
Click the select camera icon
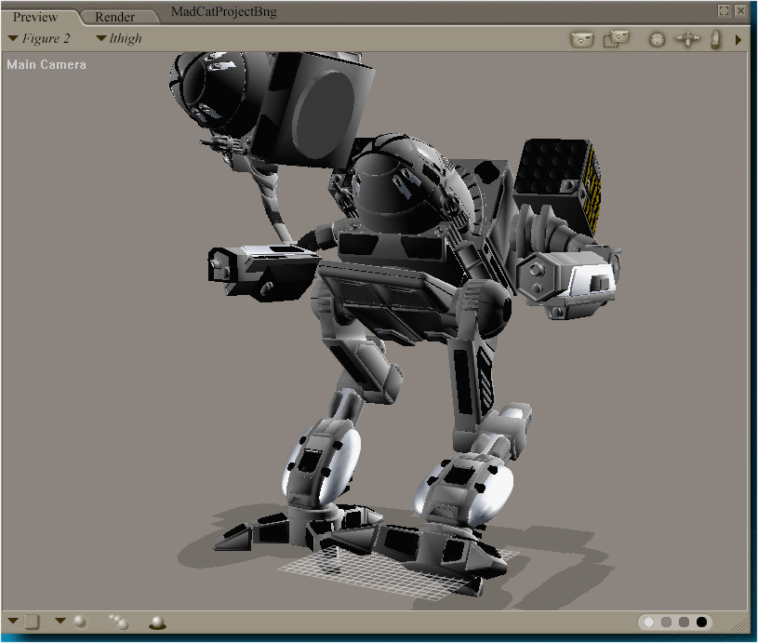[x=582, y=39]
